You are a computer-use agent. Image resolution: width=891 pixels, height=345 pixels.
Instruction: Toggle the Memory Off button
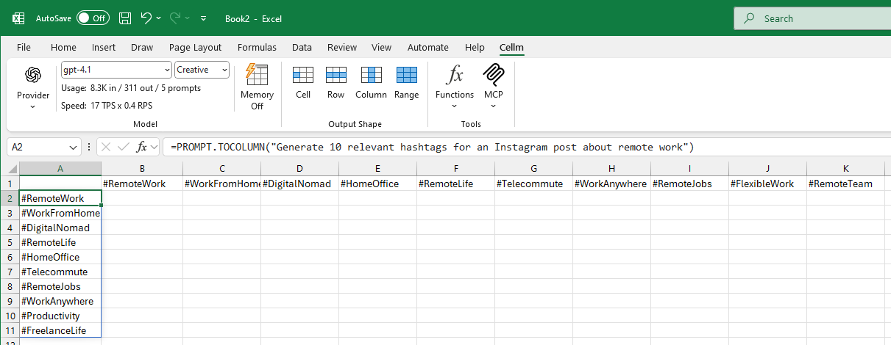coord(257,87)
